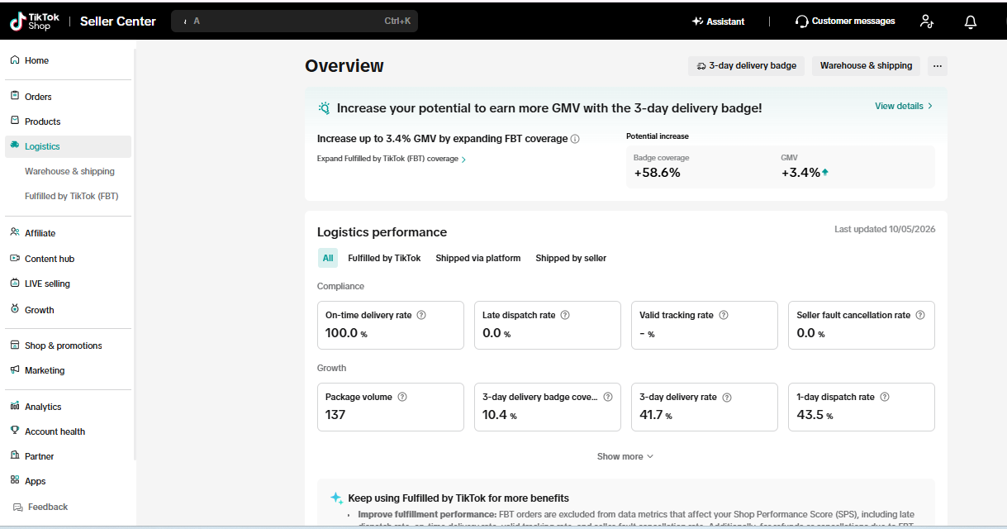Click the LIVE selling sidebar icon

pos(15,284)
